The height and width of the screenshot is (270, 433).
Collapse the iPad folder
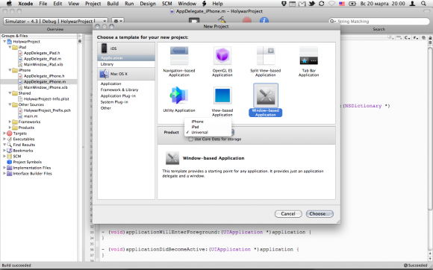[10, 47]
